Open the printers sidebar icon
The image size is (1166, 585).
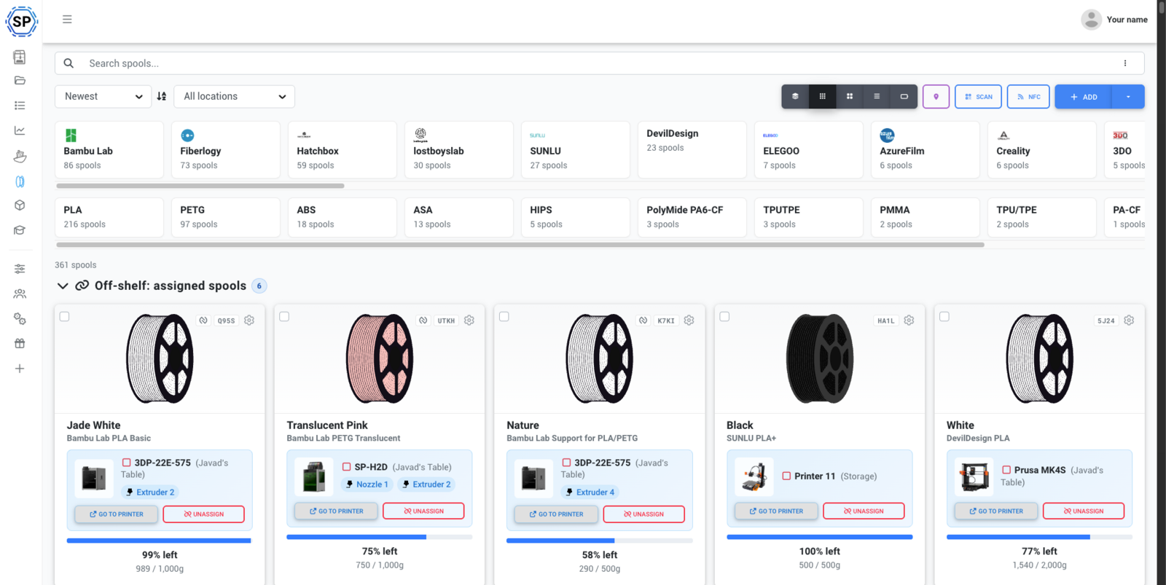click(x=20, y=57)
